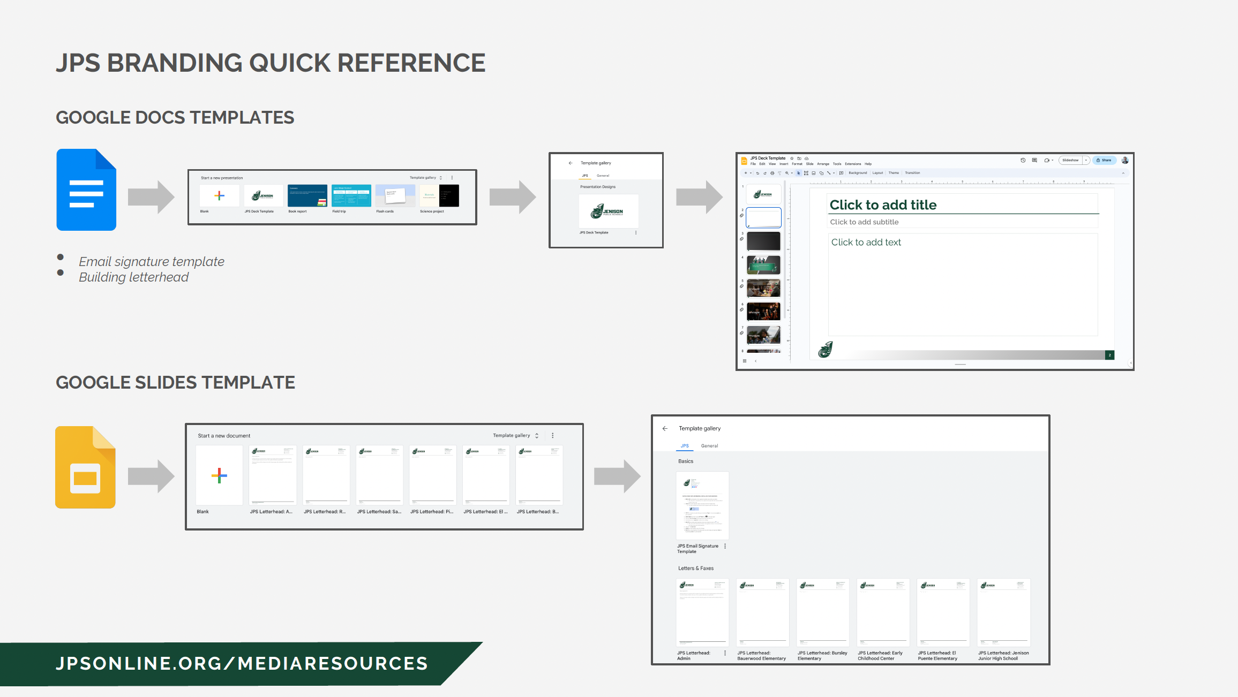
Task: Click the 'Click to add title' placeholder
Action: click(963, 204)
